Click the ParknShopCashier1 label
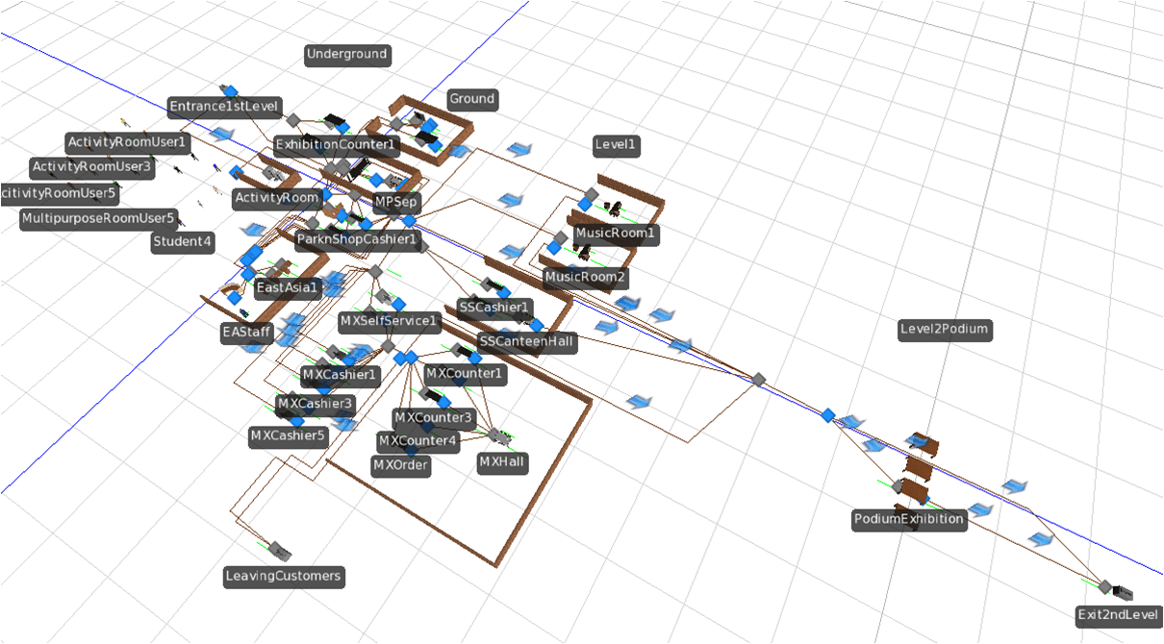This screenshot has height=644, width=1164. coord(356,238)
